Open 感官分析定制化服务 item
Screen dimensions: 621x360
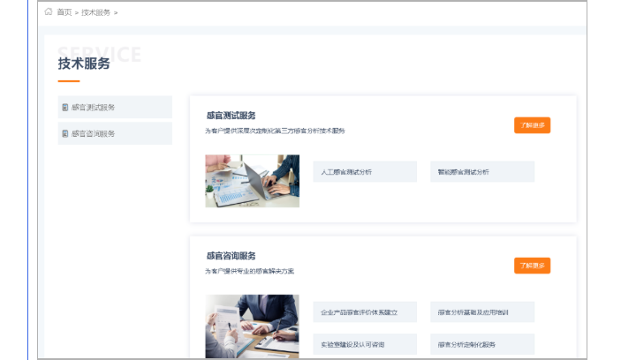[x=481, y=343]
